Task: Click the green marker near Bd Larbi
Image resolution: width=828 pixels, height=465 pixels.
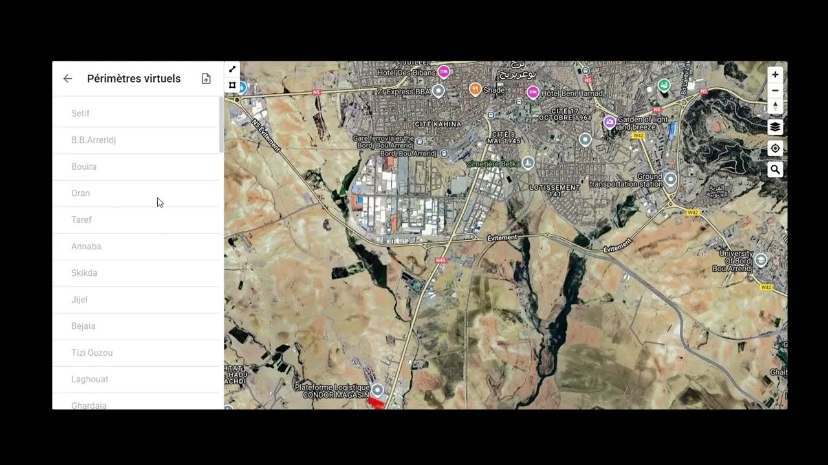Action: pyautogui.click(x=664, y=85)
